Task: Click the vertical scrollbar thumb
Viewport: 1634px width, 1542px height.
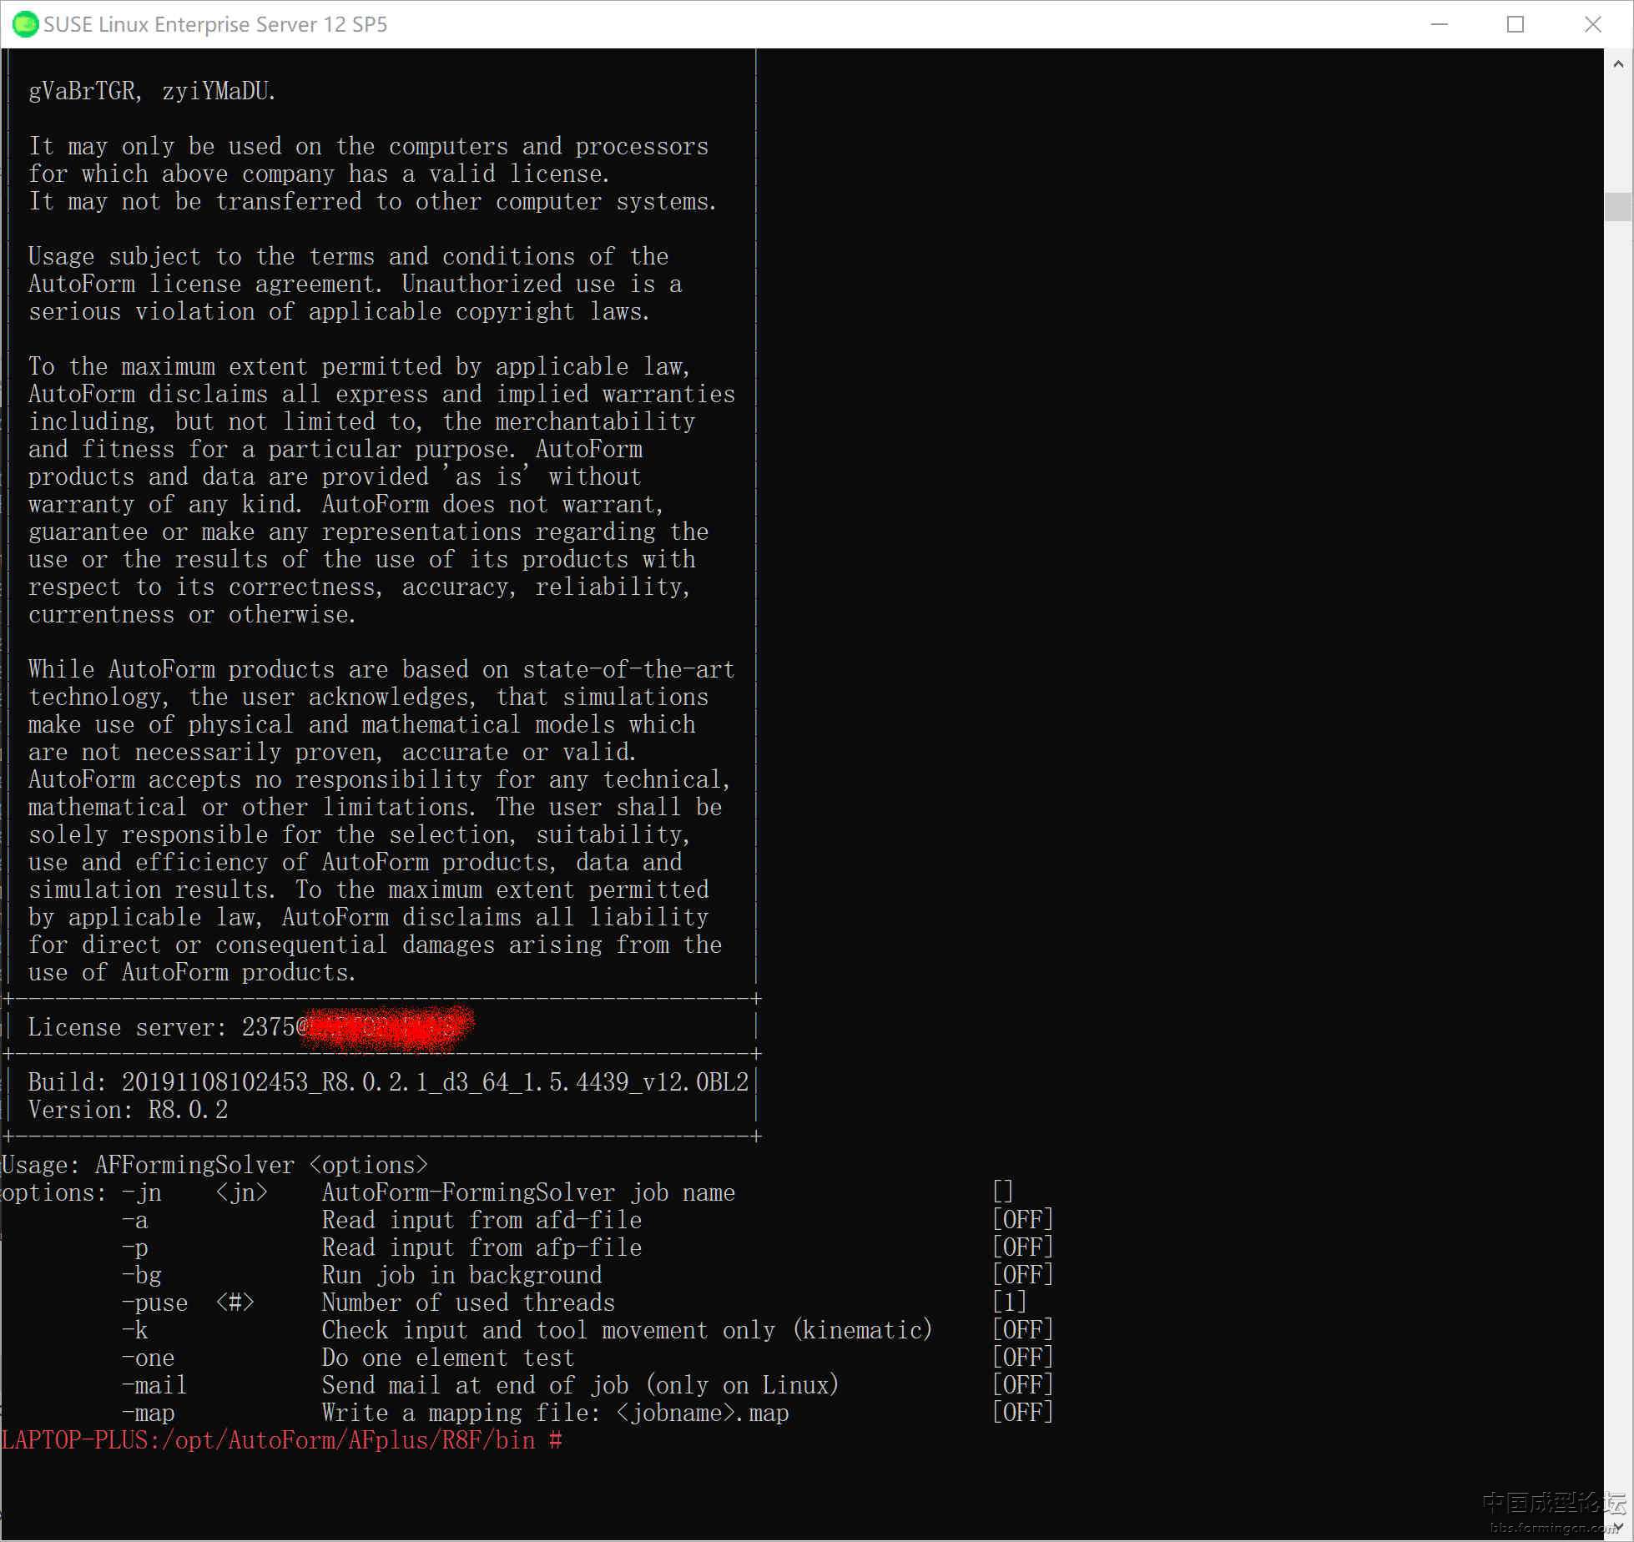Action: coord(1618,206)
